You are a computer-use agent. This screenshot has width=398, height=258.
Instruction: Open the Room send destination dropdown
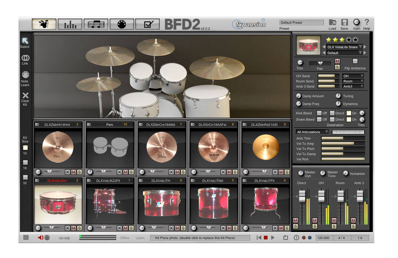tap(353, 81)
